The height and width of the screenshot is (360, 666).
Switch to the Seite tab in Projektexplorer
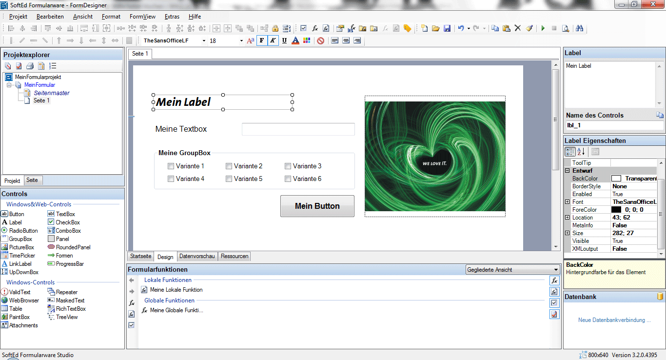32,180
